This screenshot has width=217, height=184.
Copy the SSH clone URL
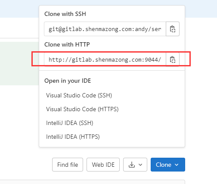pyautogui.click(x=173, y=29)
